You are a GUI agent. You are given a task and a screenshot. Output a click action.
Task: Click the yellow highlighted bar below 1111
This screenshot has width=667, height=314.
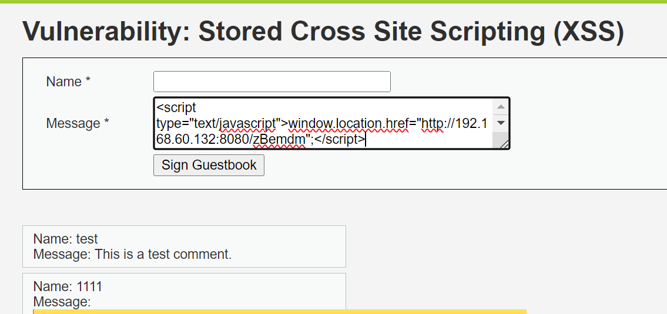(x=280, y=311)
